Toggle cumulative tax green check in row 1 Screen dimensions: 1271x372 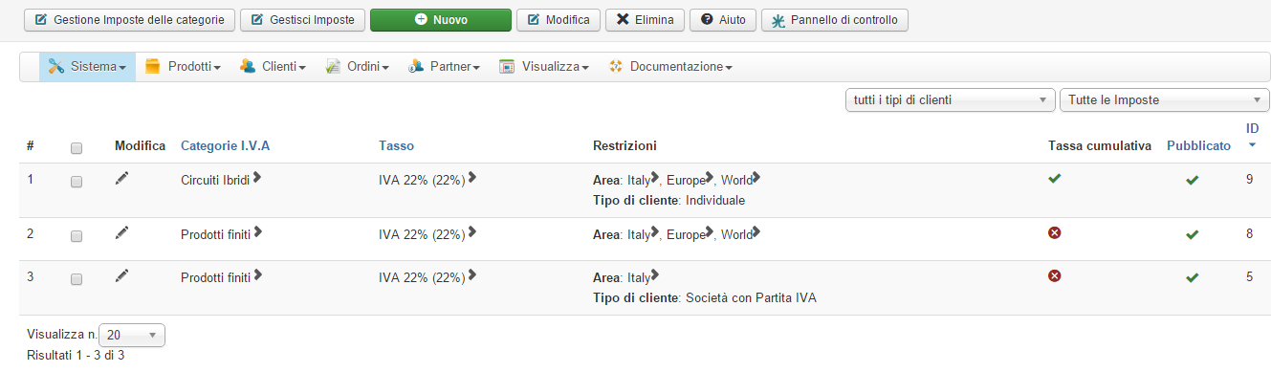point(1055,178)
